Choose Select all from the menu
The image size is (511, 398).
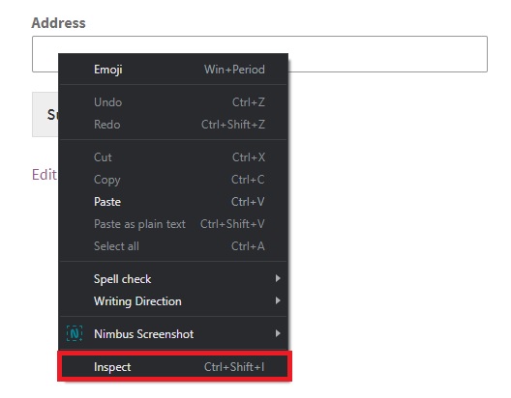173,245
